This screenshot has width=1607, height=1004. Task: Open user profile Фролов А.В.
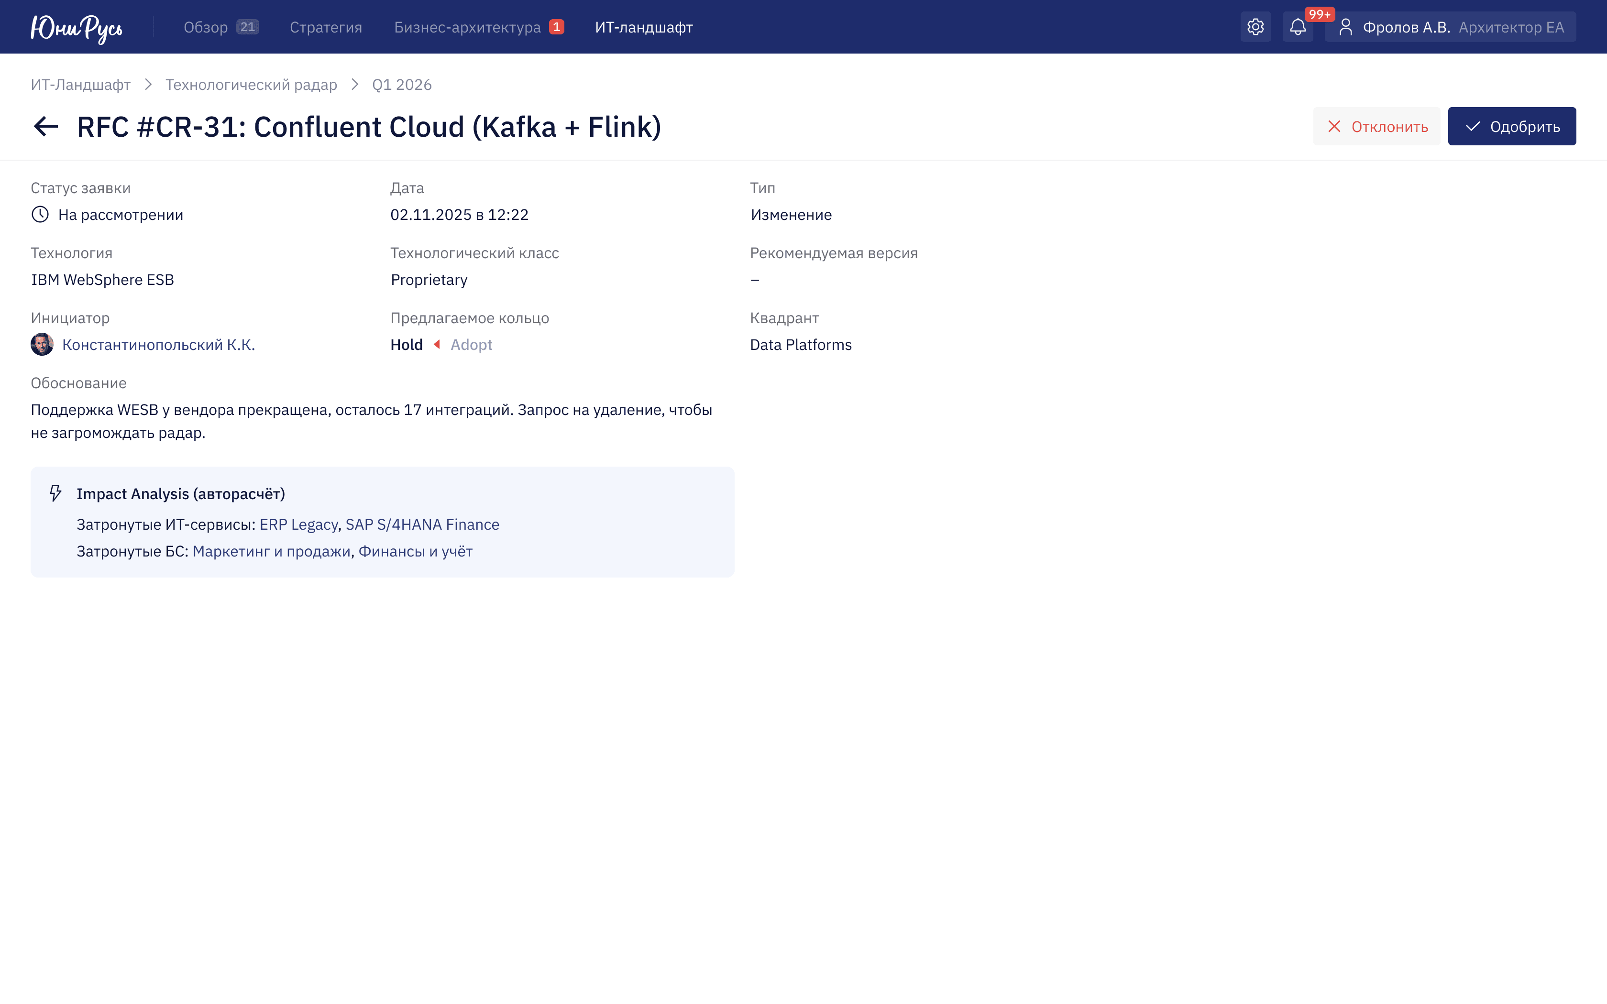click(x=1450, y=27)
